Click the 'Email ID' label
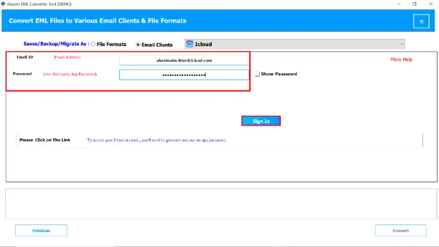The width and height of the screenshot is (439, 247). point(24,57)
